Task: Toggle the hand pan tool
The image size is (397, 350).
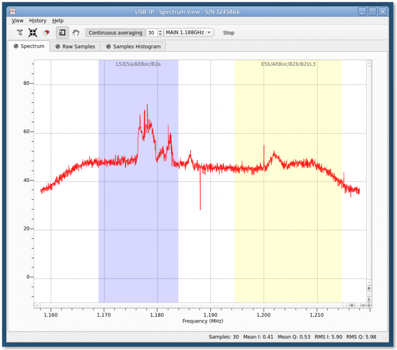Action: (x=75, y=32)
